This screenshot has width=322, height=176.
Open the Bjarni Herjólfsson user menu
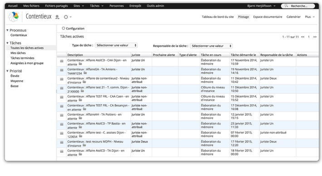(261, 6)
